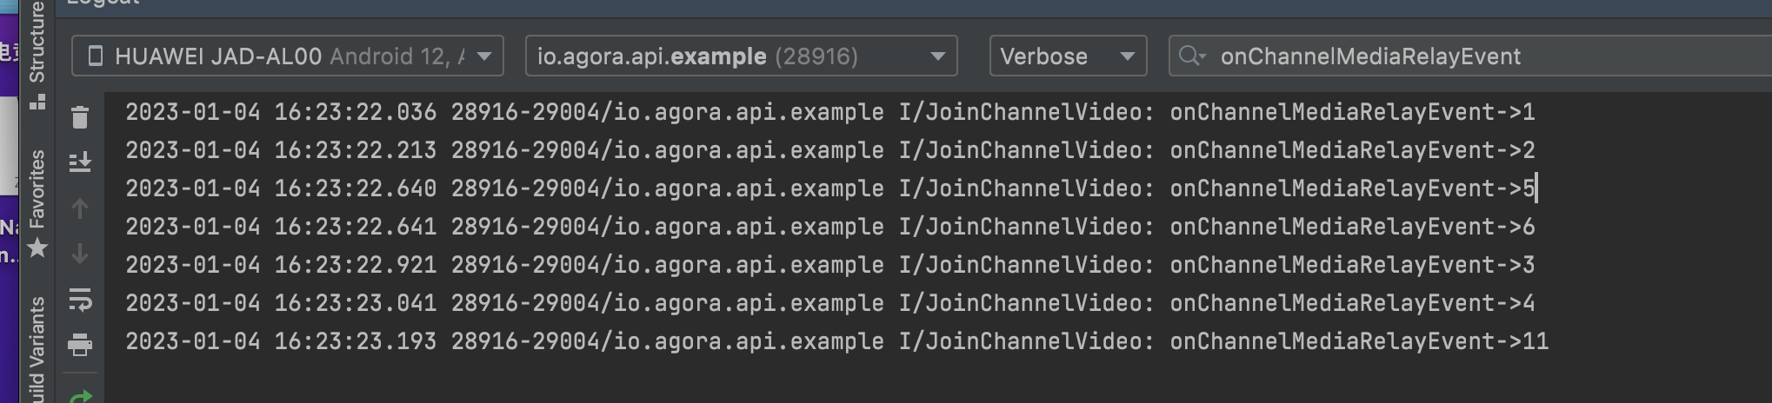
Task: Click the scroll to end icon
Action: [x=80, y=162]
